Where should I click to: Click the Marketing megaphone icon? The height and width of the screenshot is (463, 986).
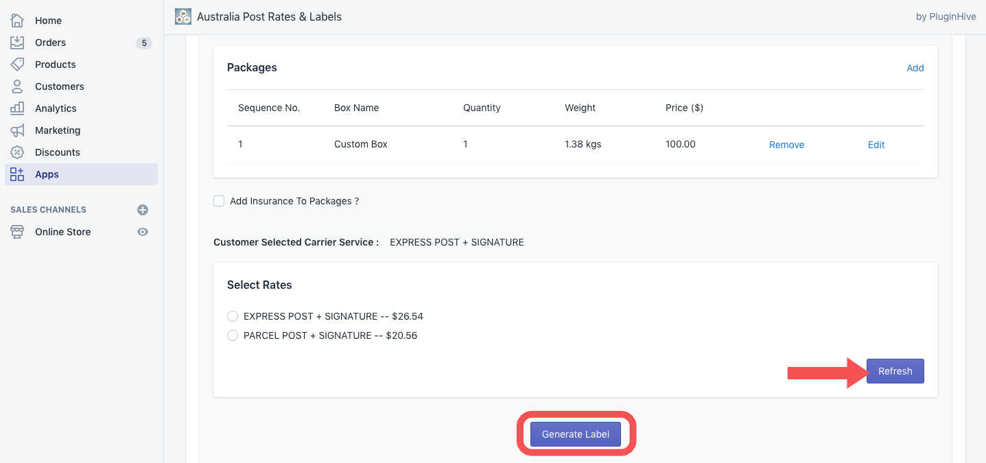(17, 130)
